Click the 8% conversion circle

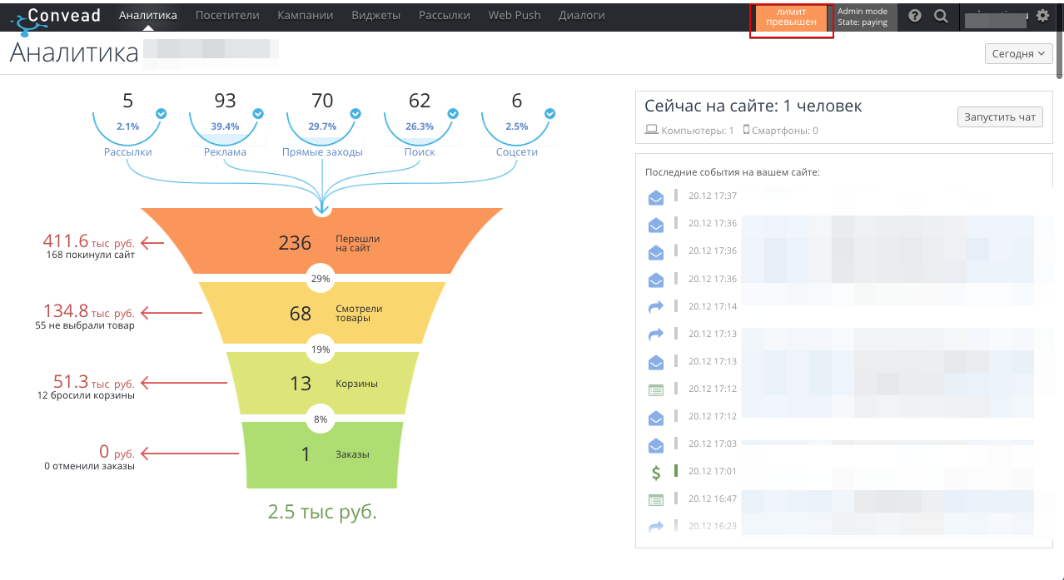tap(321, 419)
